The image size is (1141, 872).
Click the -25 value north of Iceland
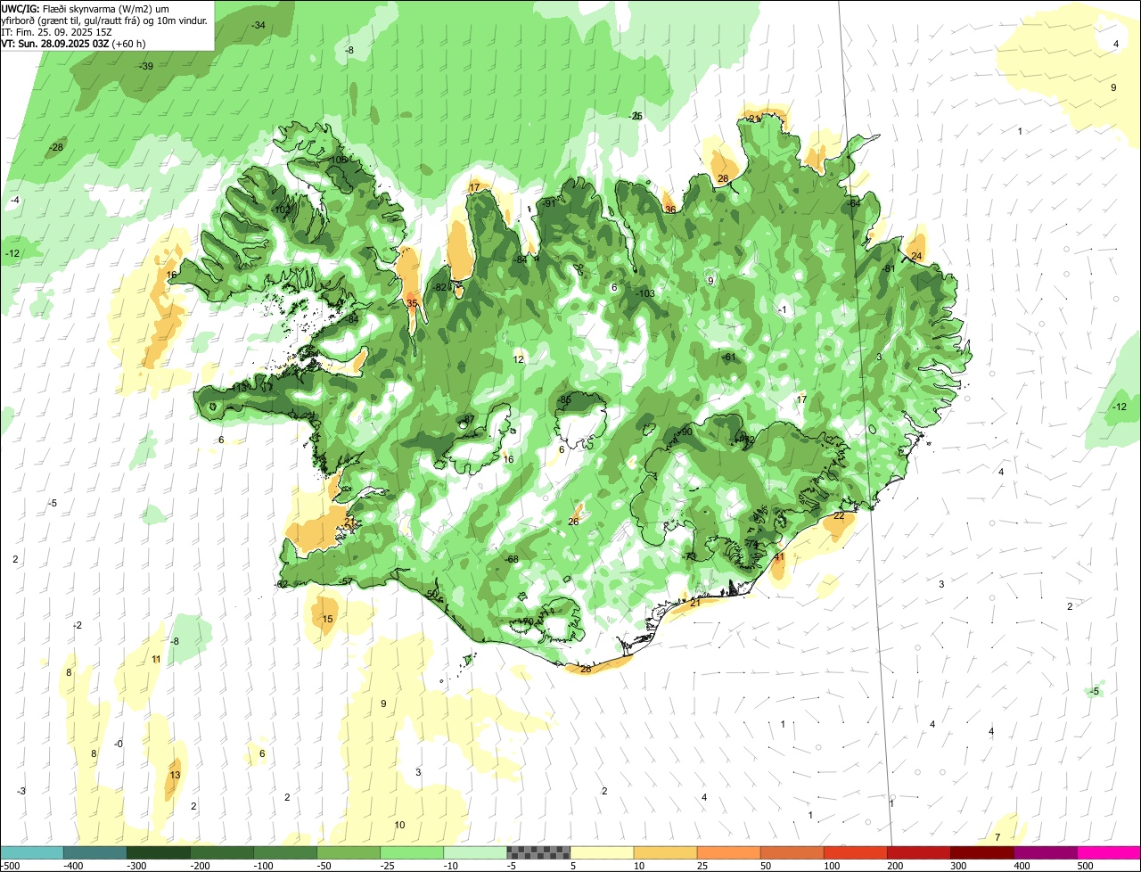pos(636,116)
